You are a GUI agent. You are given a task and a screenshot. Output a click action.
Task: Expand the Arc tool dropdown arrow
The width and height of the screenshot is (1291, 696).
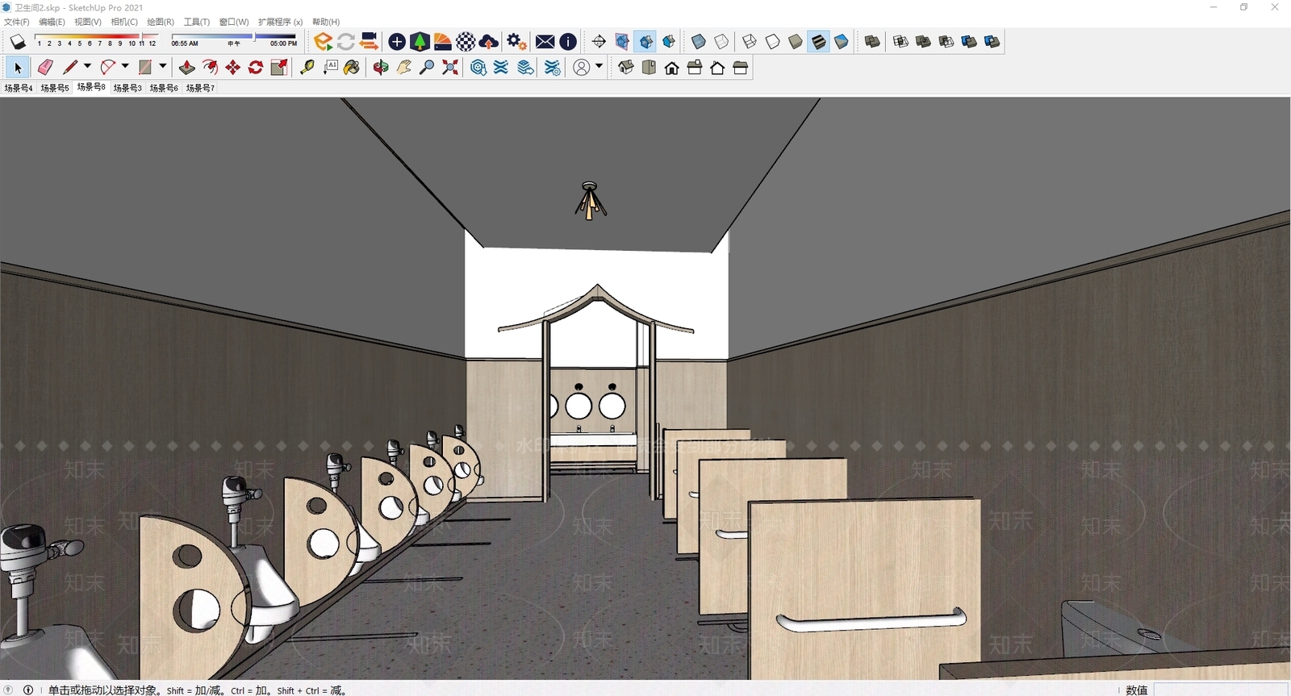pyautogui.click(x=125, y=67)
